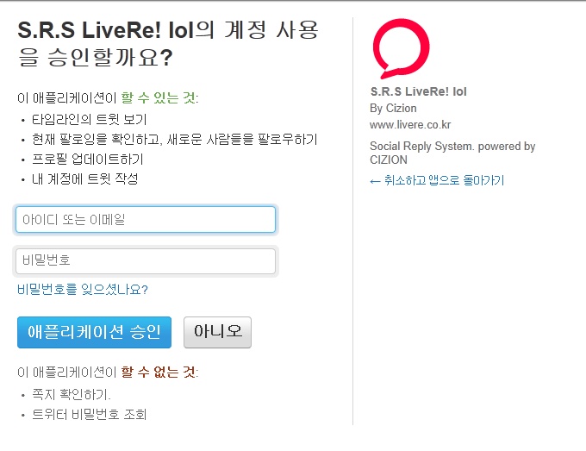
Task: Click the By Cizion developer text
Action: (393, 109)
